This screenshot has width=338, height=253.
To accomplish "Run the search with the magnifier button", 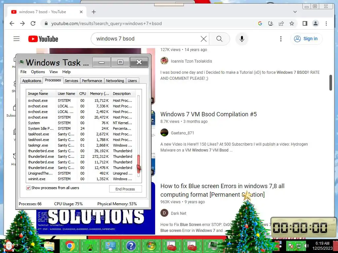I will pos(219,39).
